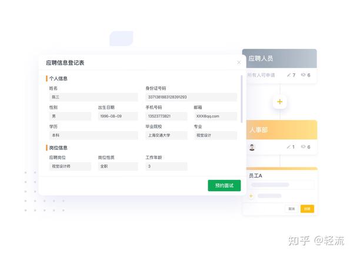Select the 岗位性质 field showing 全职
The height and width of the screenshot is (255, 353).
pos(118,166)
